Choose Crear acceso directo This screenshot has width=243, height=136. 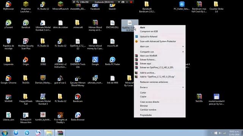(x=159, y=102)
